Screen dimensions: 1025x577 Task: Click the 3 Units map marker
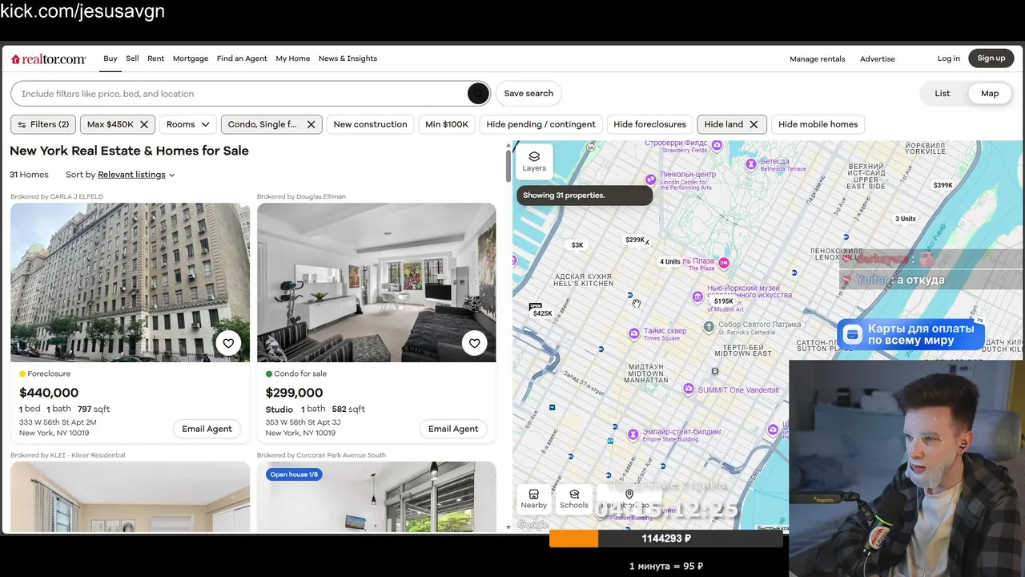[x=906, y=219]
